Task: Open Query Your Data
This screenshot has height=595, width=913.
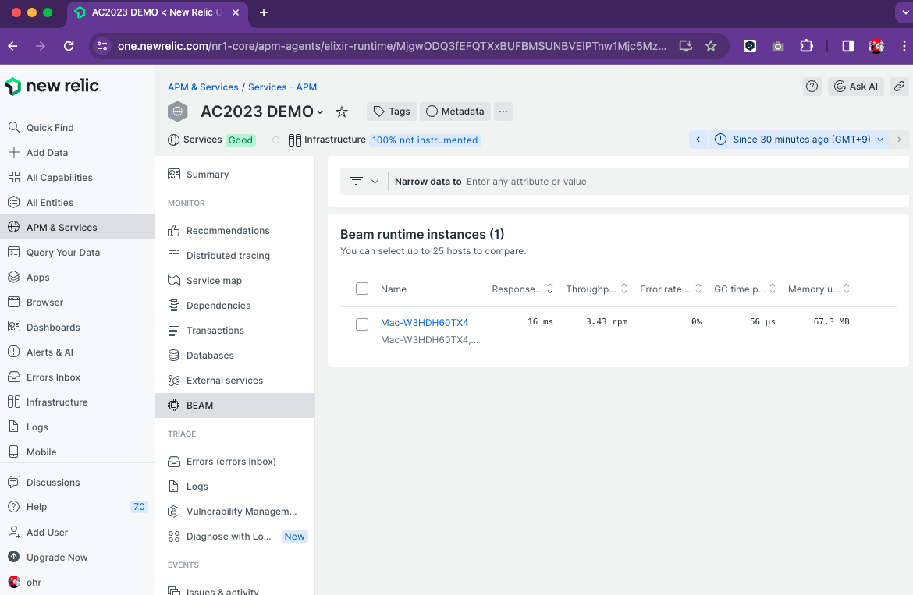Action: coord(54,253)
